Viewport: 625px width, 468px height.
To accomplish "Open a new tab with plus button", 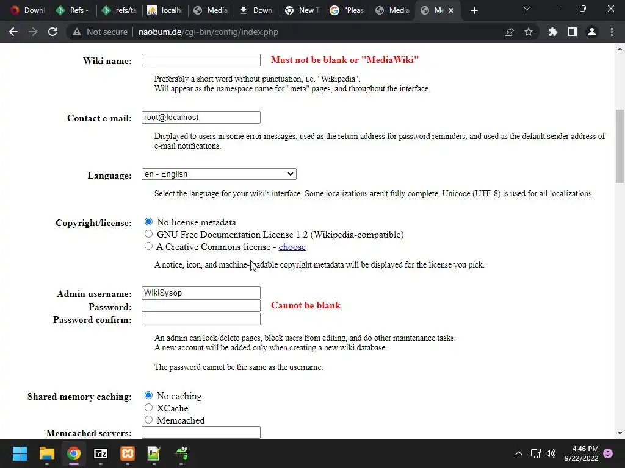I will (x=474, y=10).
